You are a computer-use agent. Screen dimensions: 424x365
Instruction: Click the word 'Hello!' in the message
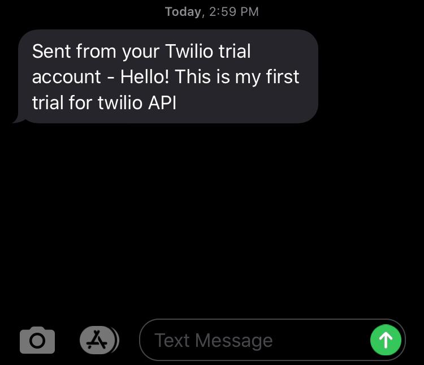click(145, 76)
